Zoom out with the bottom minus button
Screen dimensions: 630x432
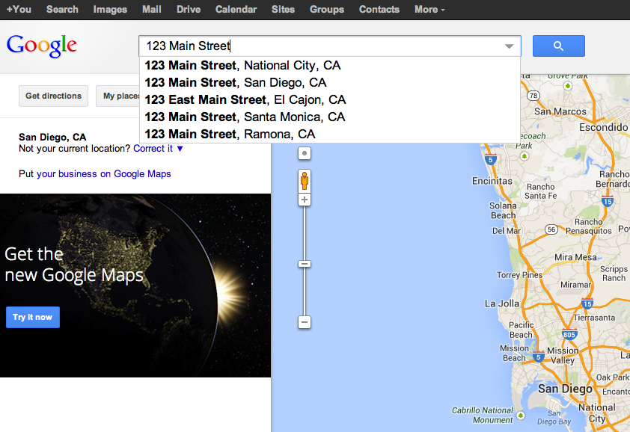point(305,322)
